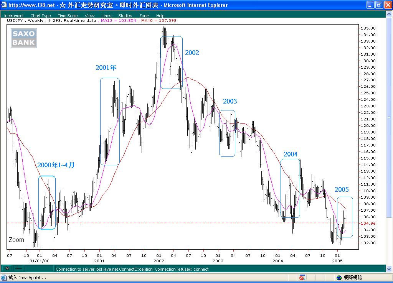Click the pop-up blocker status bar icon
Screen dimensions: 393x283
coord(302,277)
